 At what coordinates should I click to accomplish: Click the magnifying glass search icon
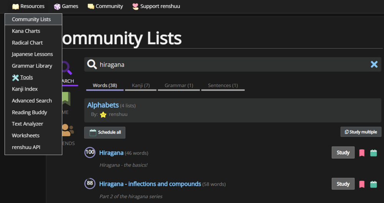[92, 64]
